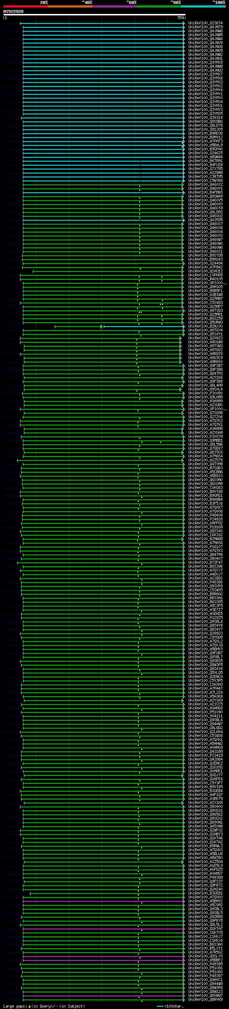Select the UniRef100_P48387 label

click(x=205, y=976)
